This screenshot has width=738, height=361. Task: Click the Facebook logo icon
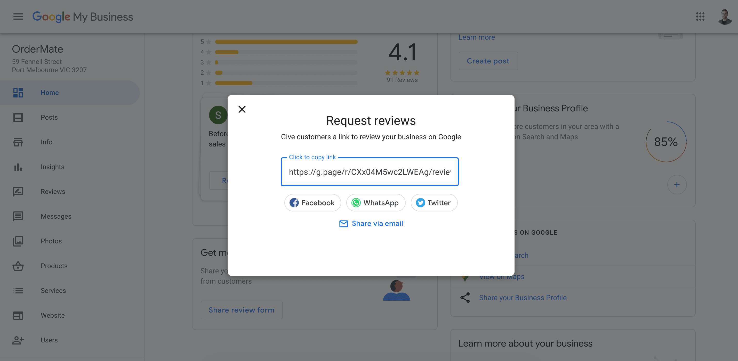(x=294, y=203)
